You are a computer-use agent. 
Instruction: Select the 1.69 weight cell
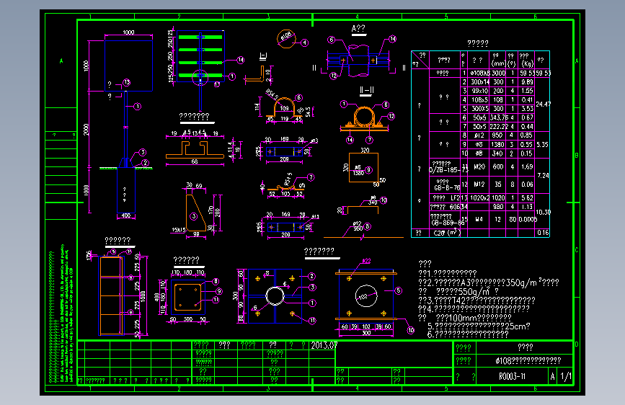(x=527, y=167)
